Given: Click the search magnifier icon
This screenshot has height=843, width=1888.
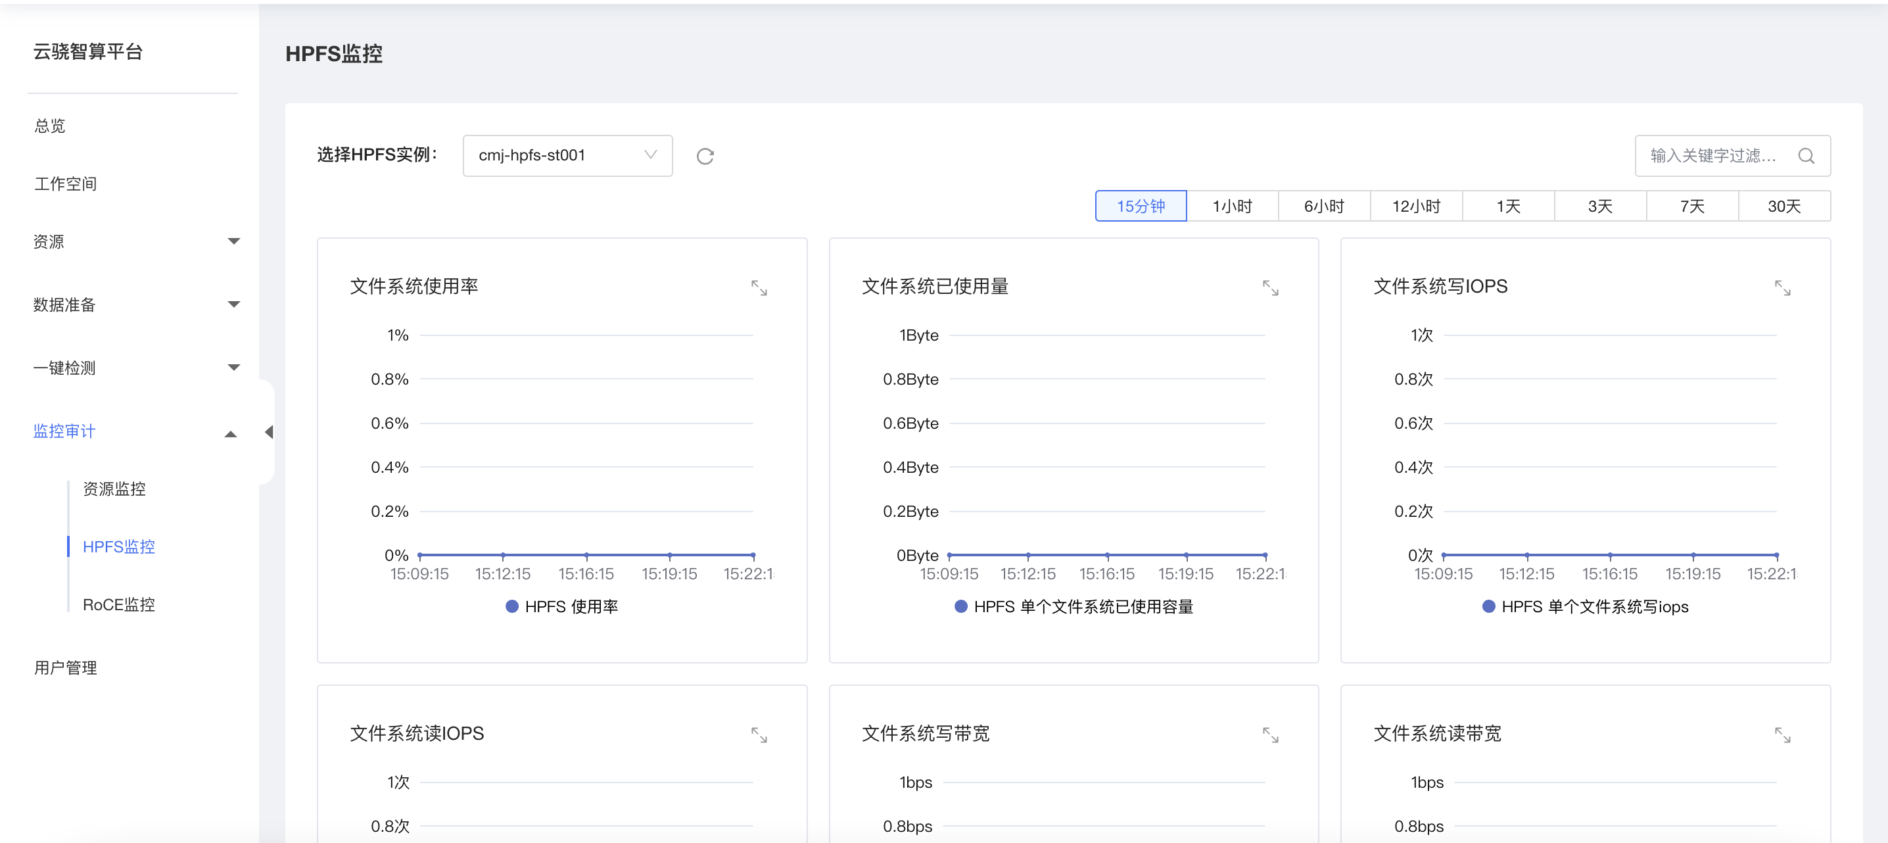Looking at the screenshot, I should pyautogui.click(x=1806, y=156).
